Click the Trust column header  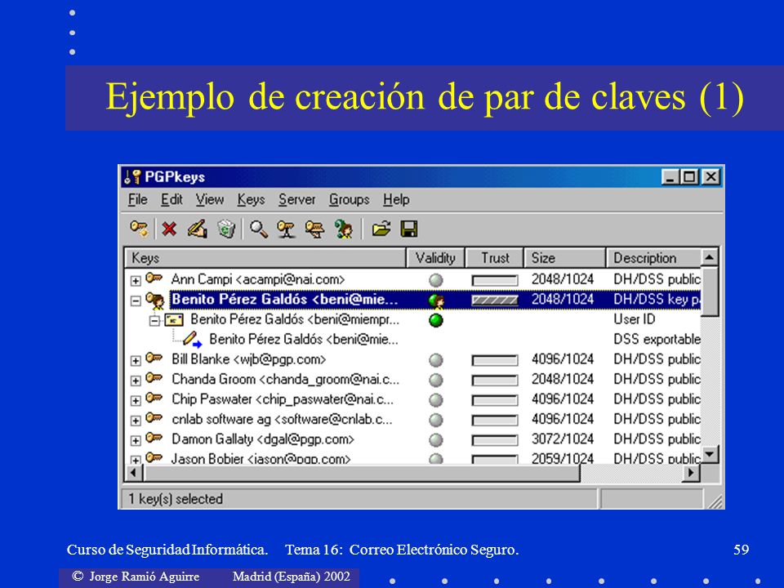coord(495,258)
